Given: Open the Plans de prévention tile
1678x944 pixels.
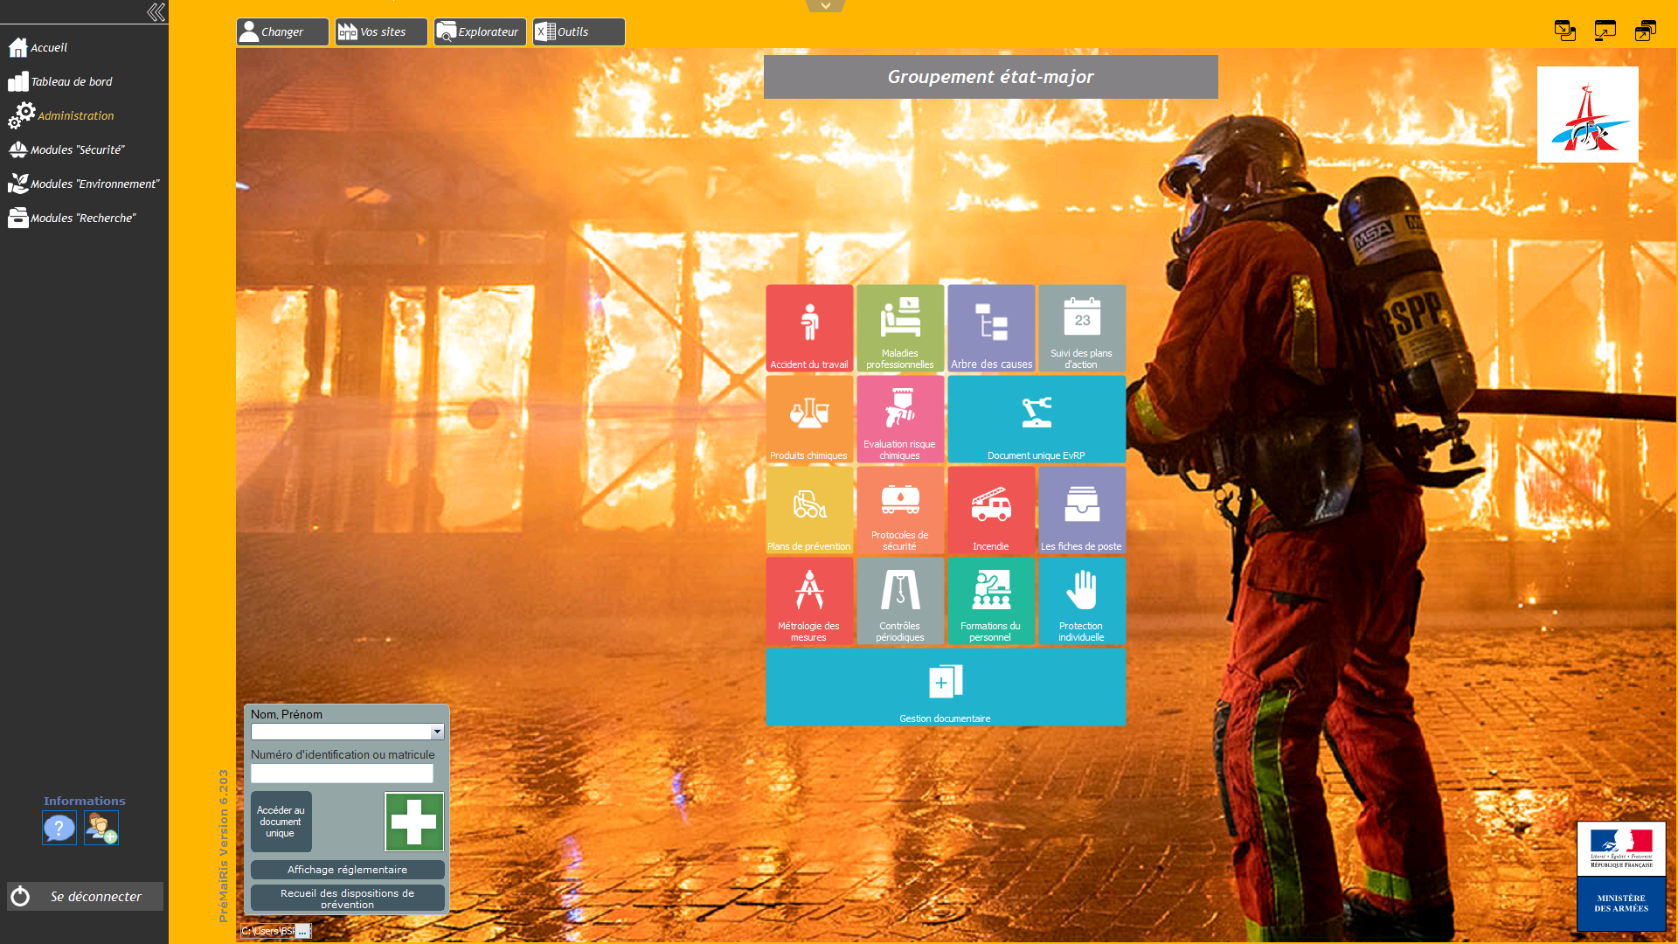Looking at the screenshot, I should [x=809, y=510].
